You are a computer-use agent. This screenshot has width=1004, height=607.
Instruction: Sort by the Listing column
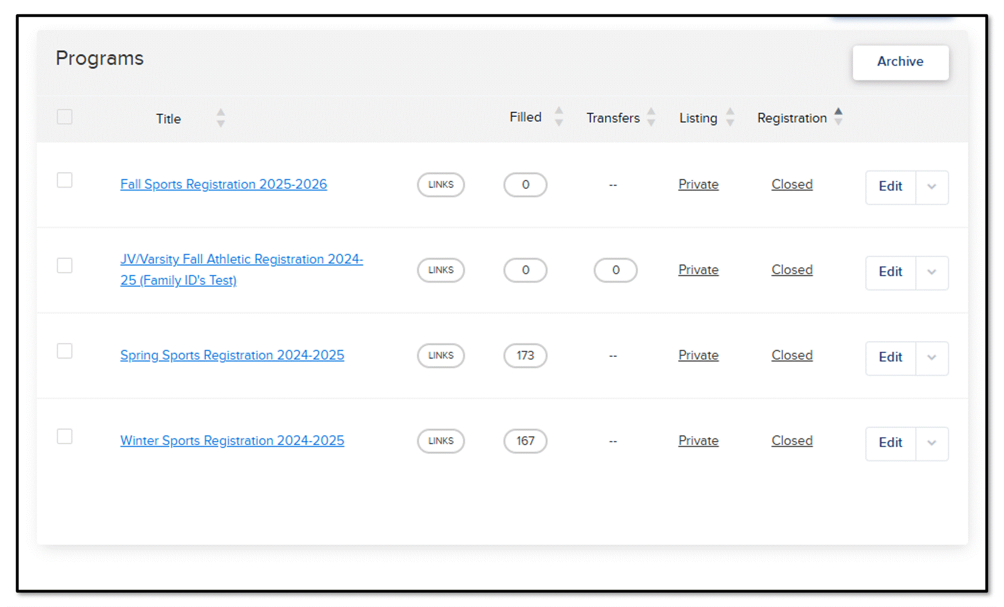[x=729, y=118]
